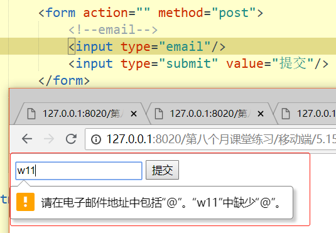
Task: Click the closing </form> tag line
Action: click(x=64, y=80)
